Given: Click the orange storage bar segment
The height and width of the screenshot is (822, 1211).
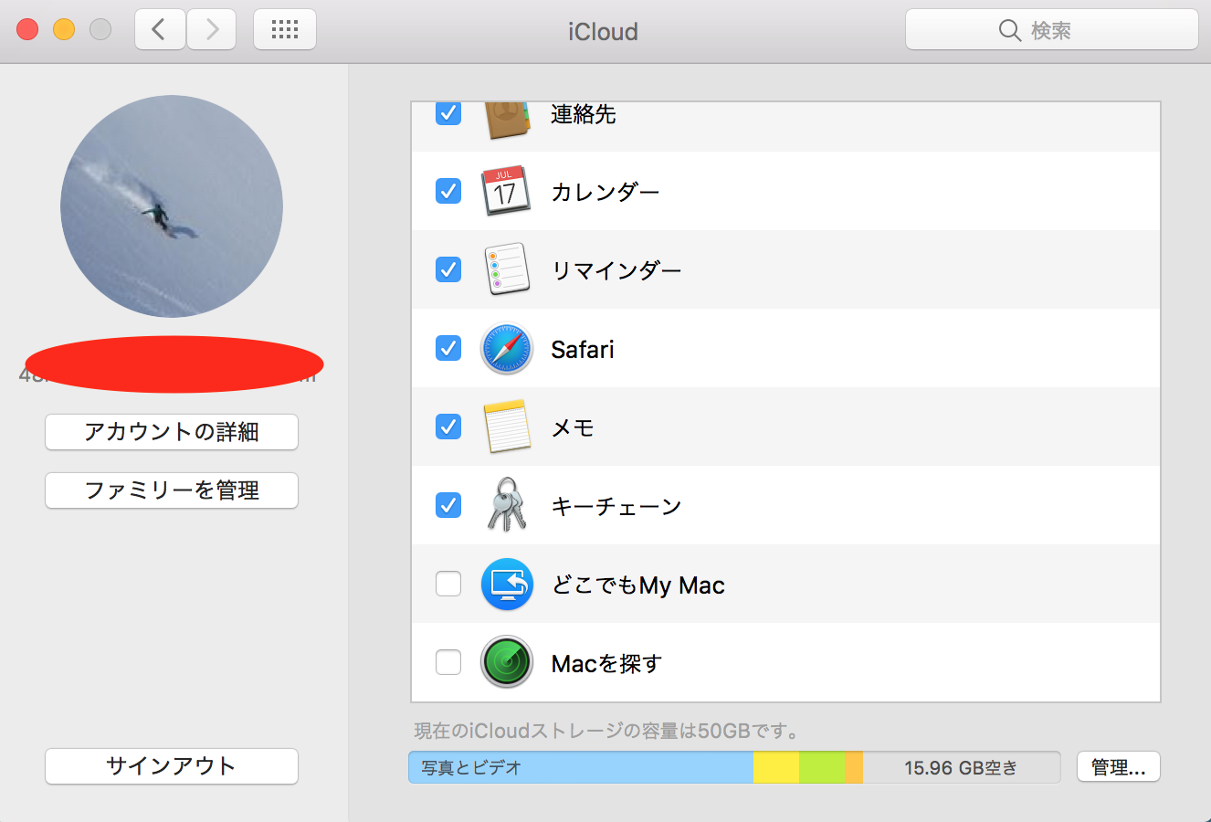Looking at the screenshot, I should point(854,767).
